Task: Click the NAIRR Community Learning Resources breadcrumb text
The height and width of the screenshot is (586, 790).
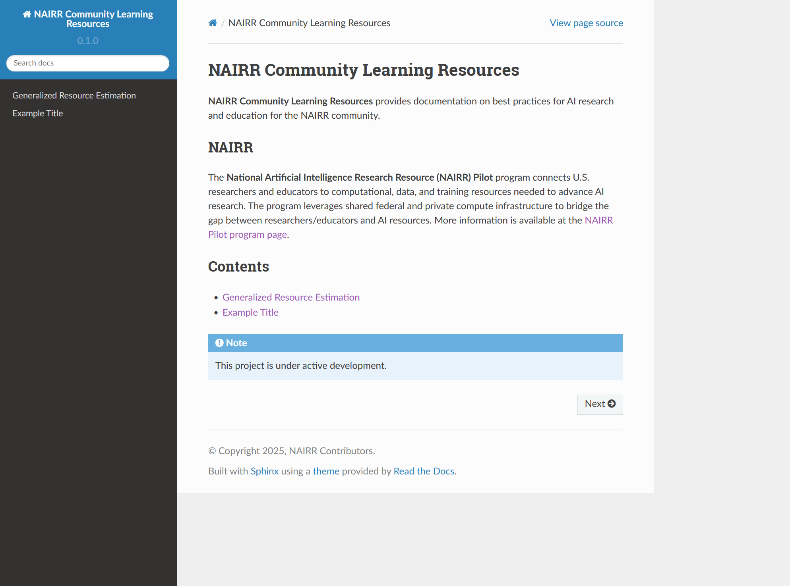Action: 309,23
